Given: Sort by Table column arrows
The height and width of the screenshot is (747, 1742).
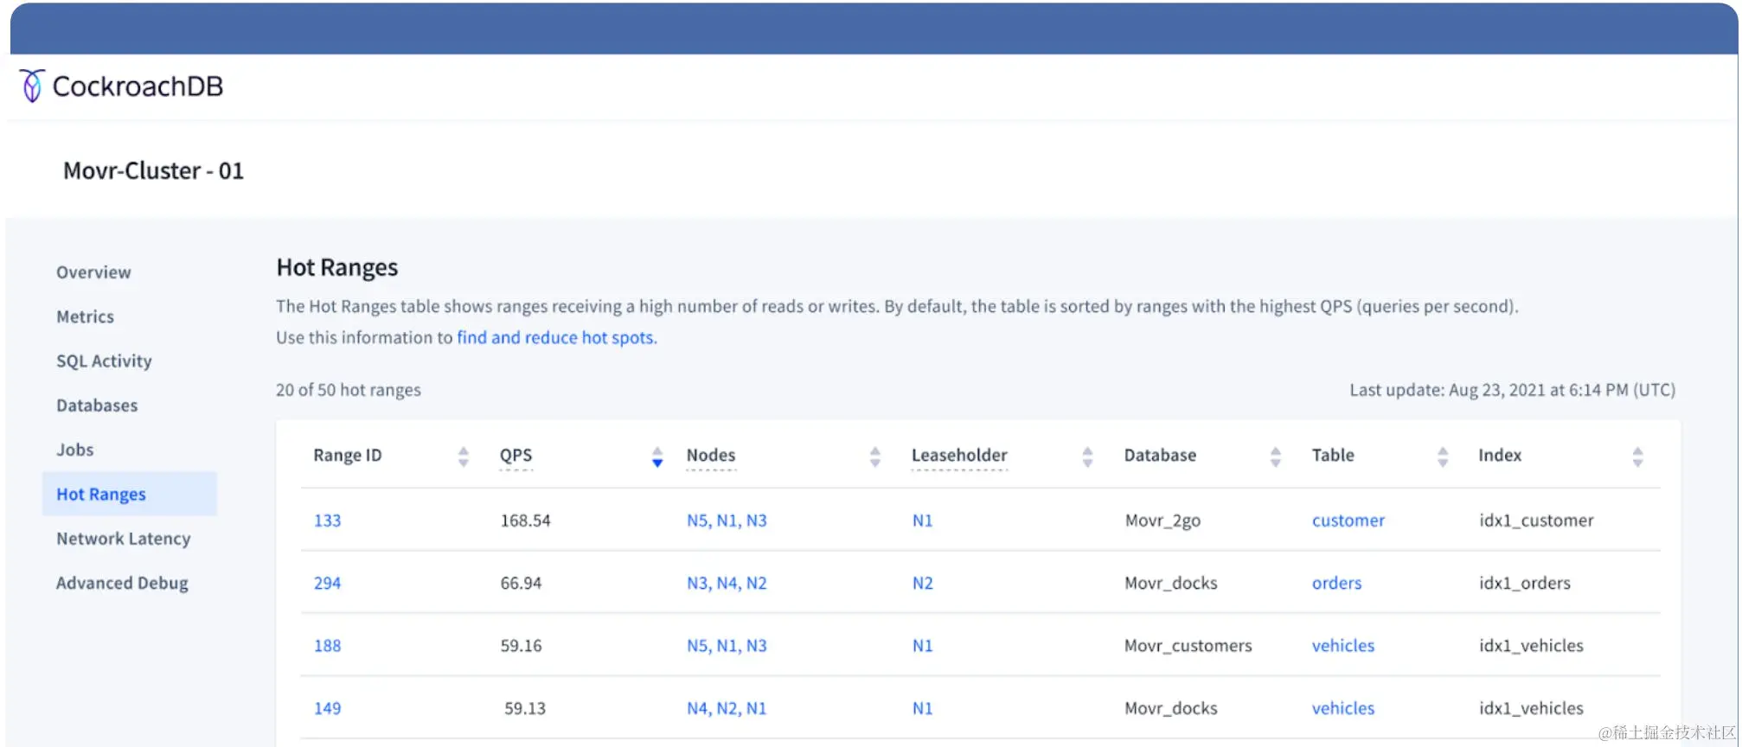Looking at the screenshot, I should coord(1443,456).
